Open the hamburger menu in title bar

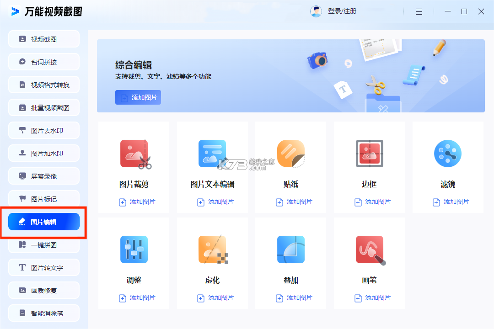tap(419, 11)
